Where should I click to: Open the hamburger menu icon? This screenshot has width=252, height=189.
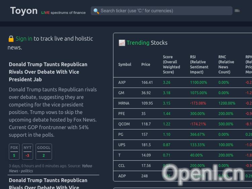coord(237,11)
